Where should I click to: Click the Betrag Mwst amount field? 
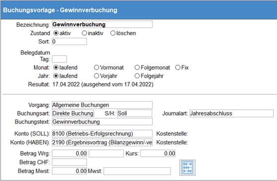(69, 171)
